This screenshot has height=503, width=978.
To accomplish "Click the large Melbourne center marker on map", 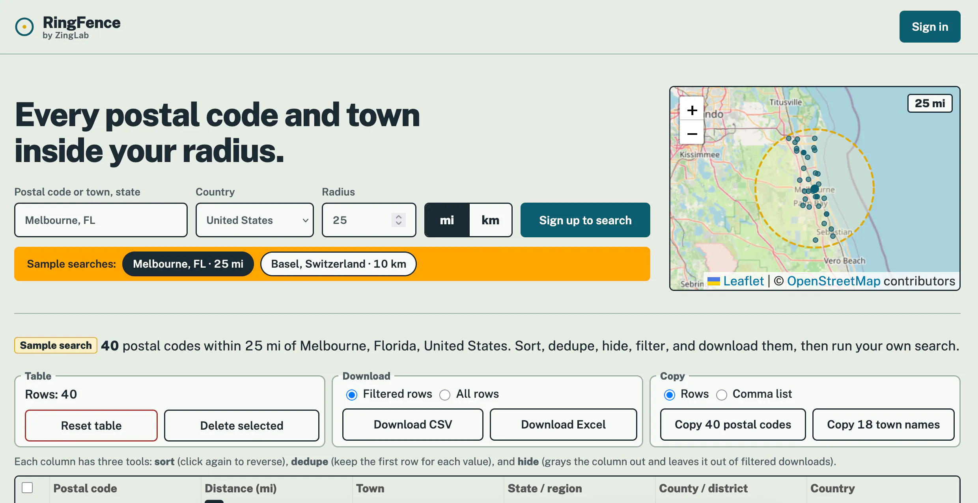I will (815, 189).
